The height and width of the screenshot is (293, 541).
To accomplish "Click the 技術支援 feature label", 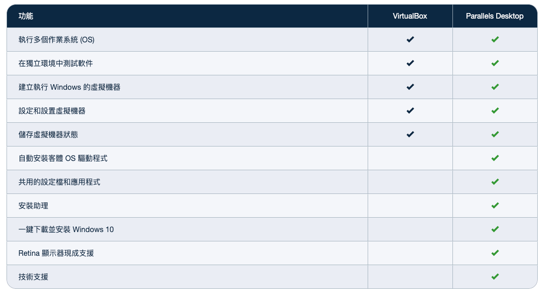I will click(33, 277).
